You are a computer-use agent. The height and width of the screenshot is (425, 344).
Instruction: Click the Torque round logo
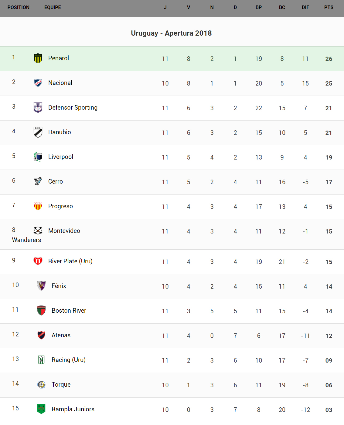[x=41, y=385]
